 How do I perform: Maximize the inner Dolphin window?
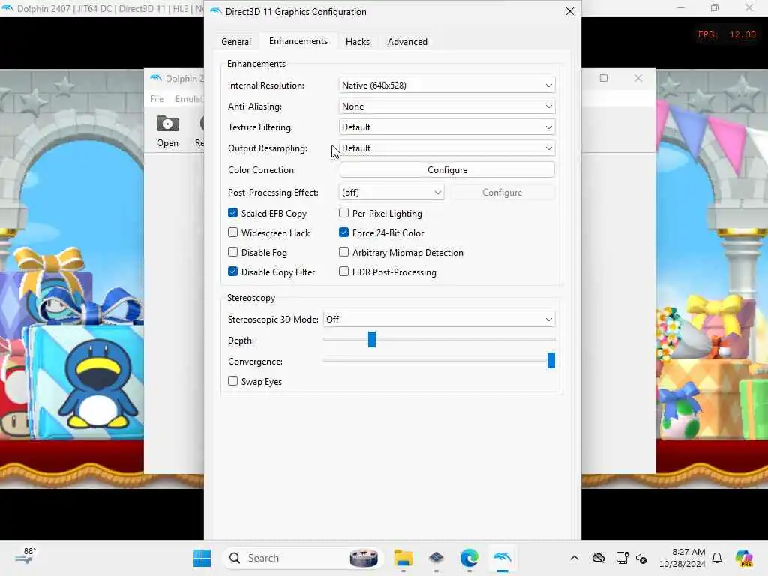[x=604, y=78]
